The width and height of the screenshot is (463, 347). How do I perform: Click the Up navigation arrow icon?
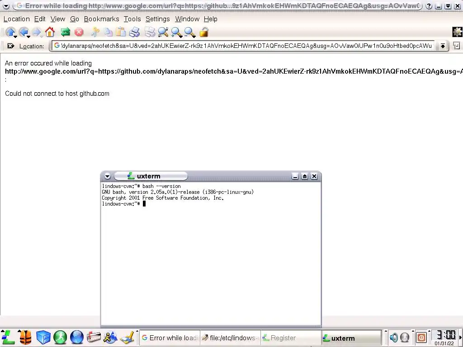click(10, 32)
